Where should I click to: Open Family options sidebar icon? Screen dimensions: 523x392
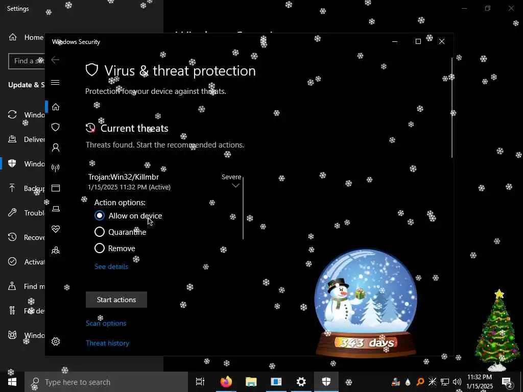56,250
